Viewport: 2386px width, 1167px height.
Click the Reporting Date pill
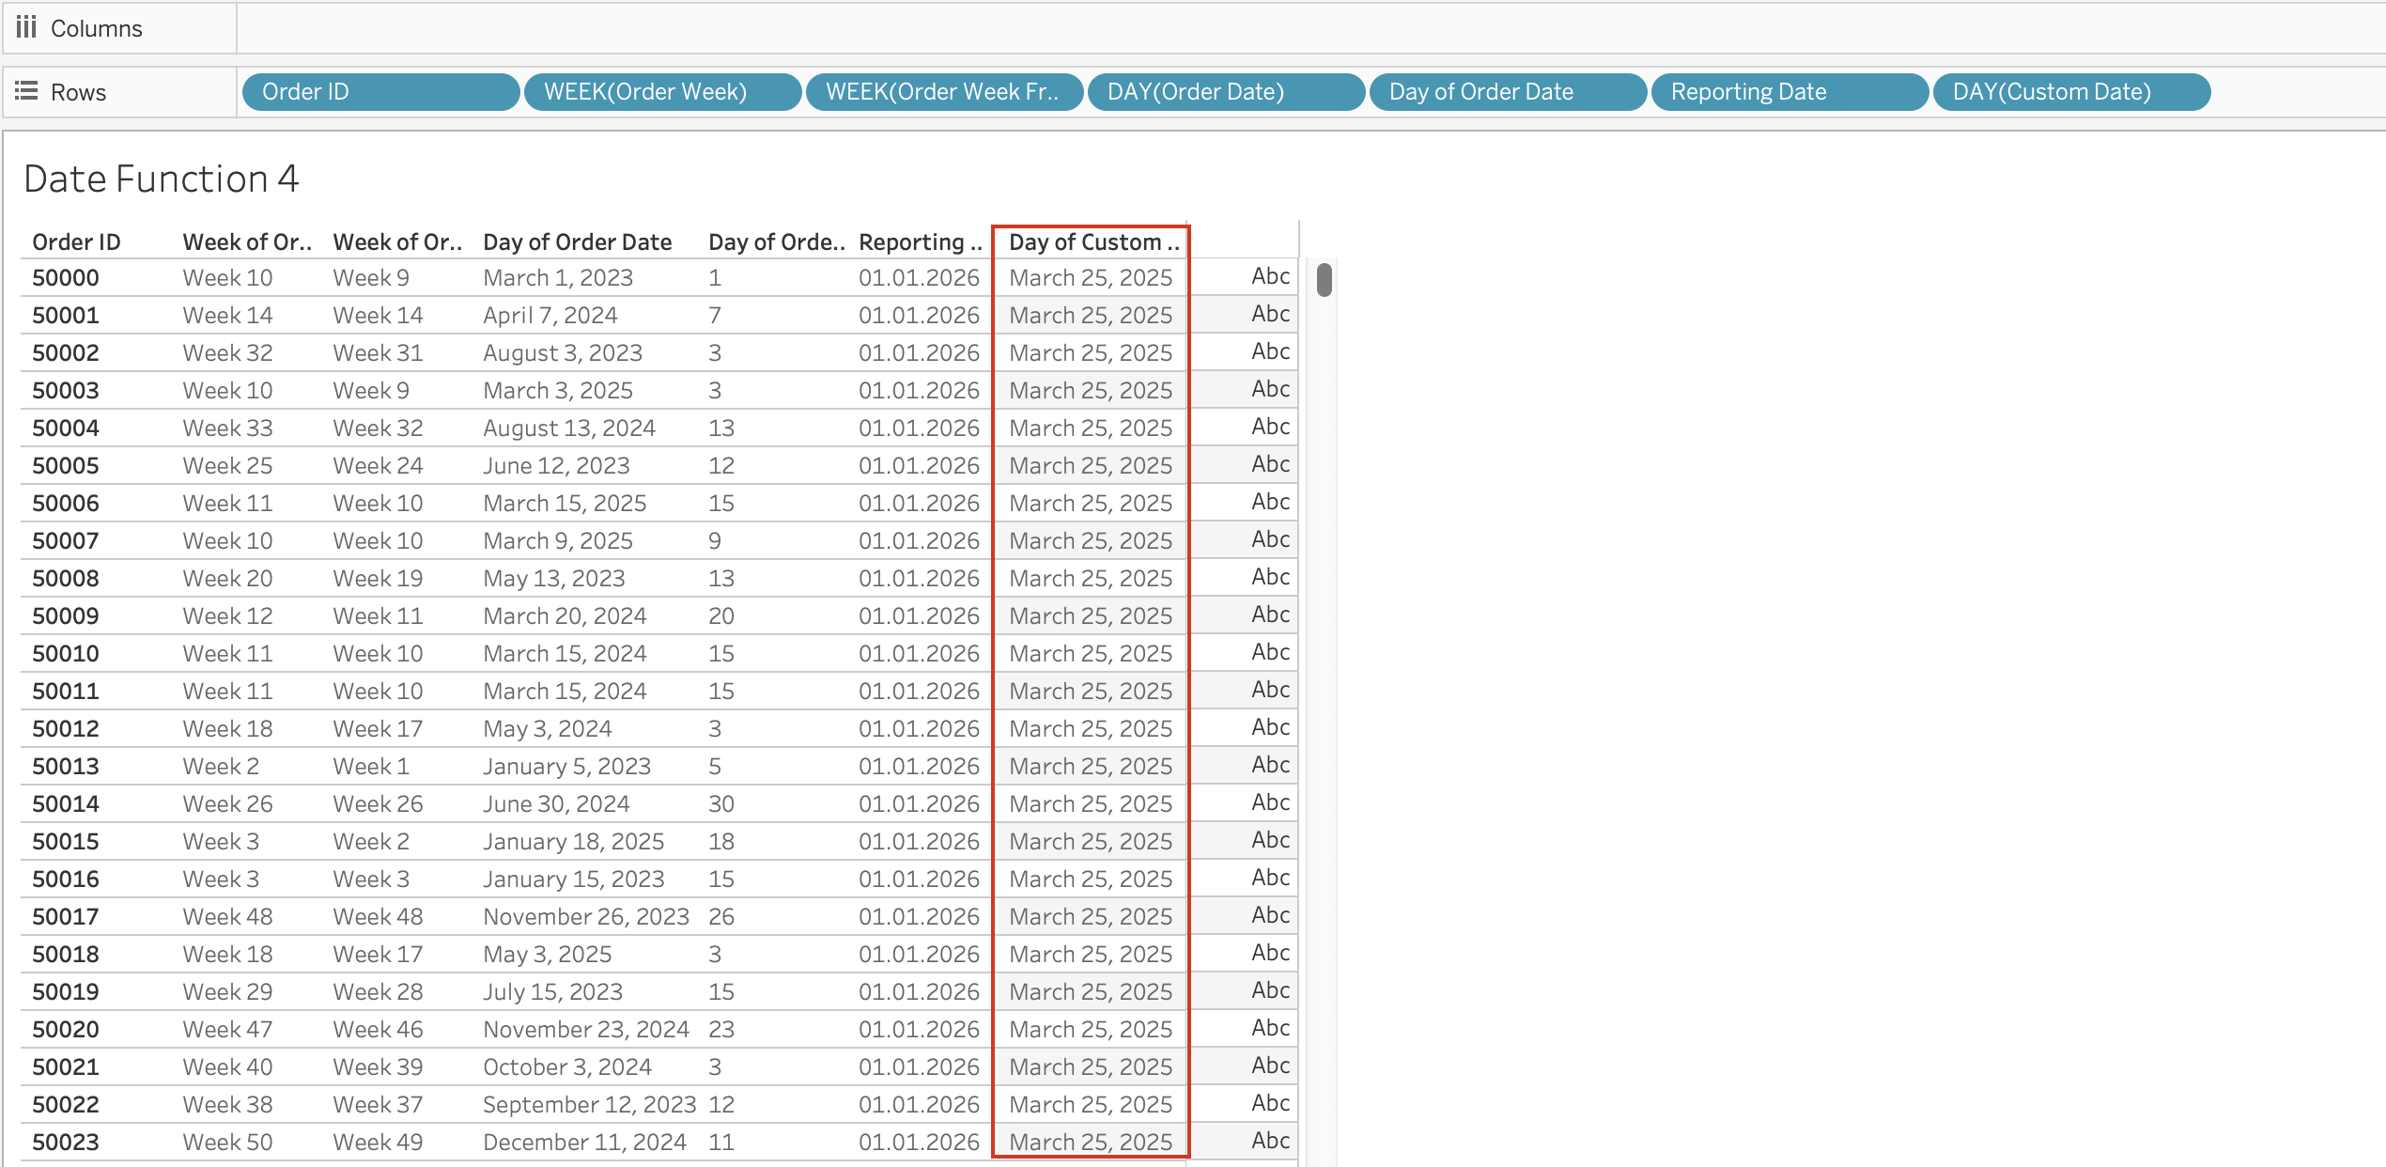click(x=1789, y=91)
